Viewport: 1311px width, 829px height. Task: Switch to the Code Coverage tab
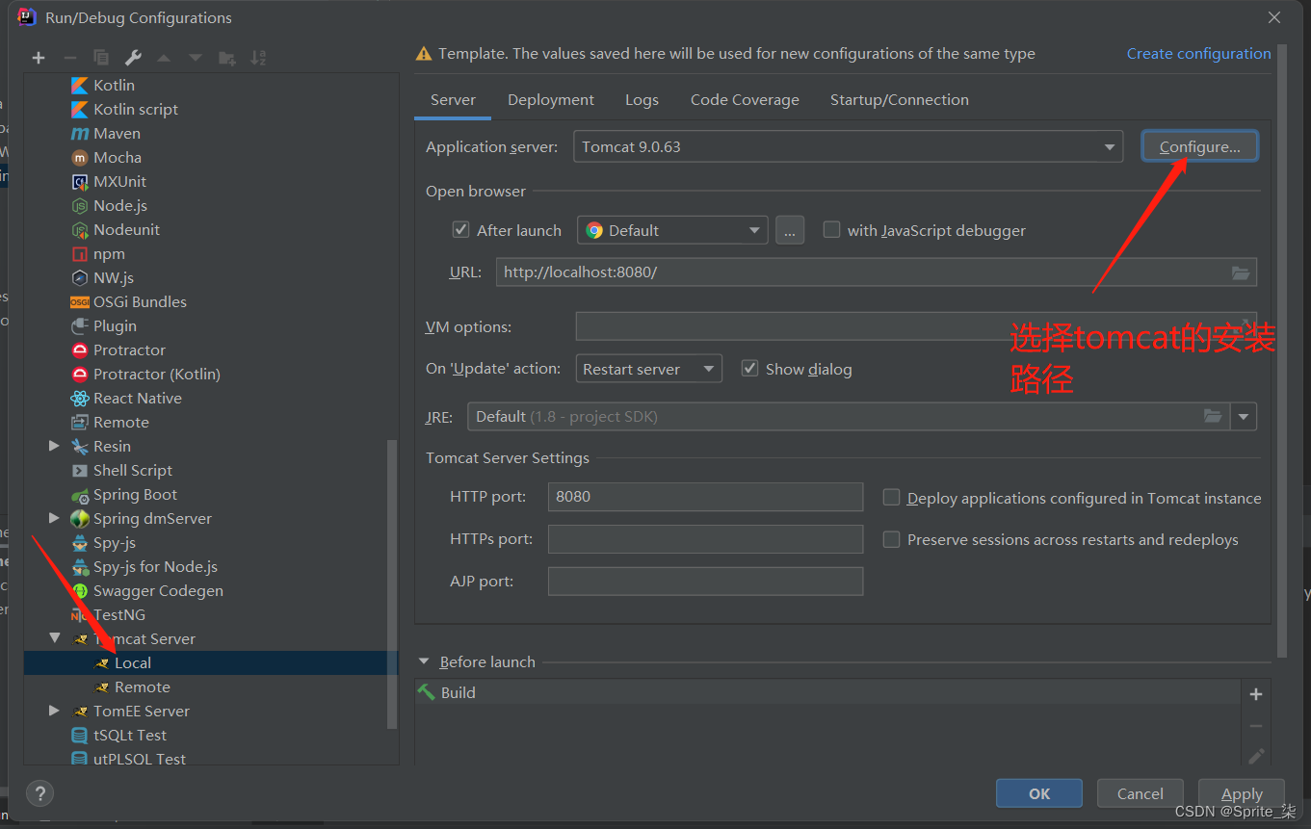click(x=745, y=100)
